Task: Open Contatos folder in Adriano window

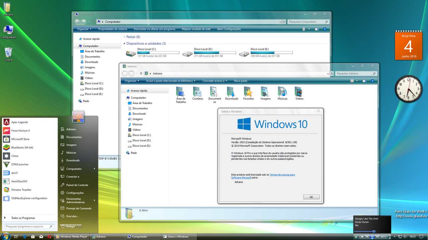Action: 198,93
